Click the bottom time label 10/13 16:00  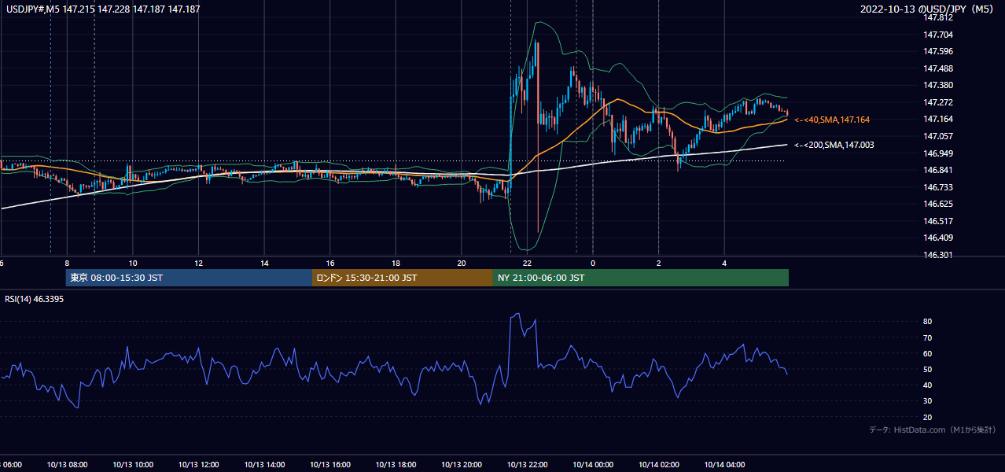(x=330, y=465)
